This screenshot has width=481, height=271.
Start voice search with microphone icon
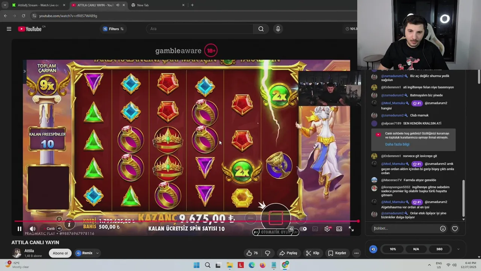(278, 29)
